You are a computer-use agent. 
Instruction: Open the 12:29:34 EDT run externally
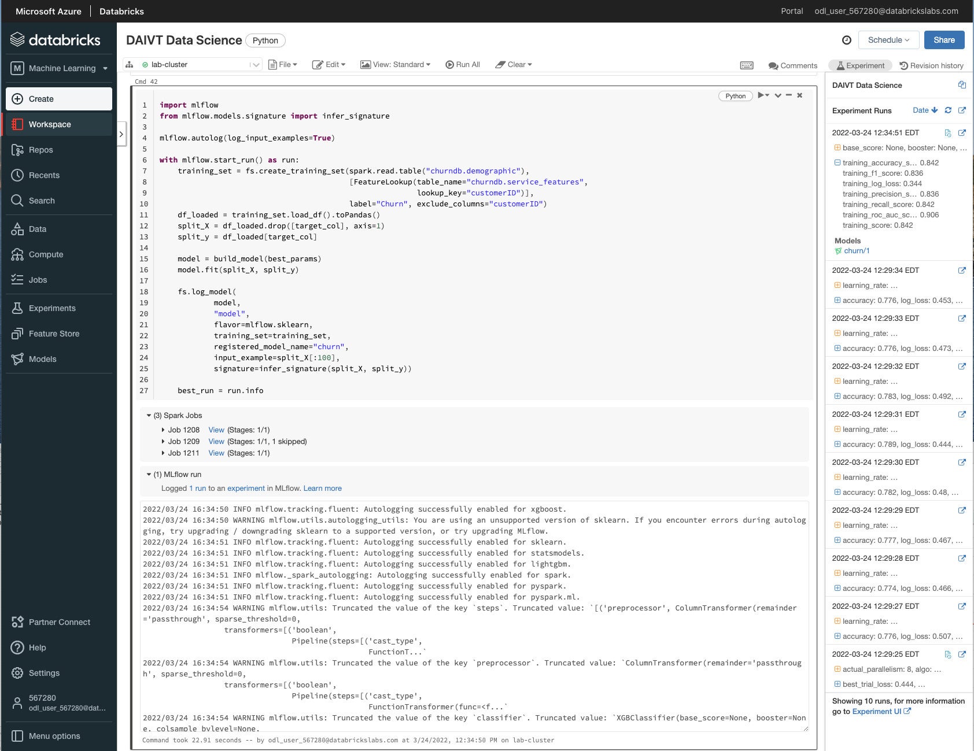(962, 271)
